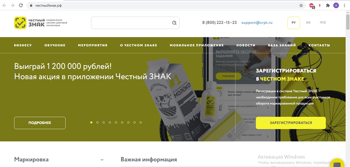Select the second carousel slide dot
Image resolution: width=350 pixels, height=167 pixels.
pos(97,123)
